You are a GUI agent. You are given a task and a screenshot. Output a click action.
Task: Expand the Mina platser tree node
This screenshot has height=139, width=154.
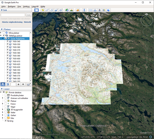(x=1, y=33)
